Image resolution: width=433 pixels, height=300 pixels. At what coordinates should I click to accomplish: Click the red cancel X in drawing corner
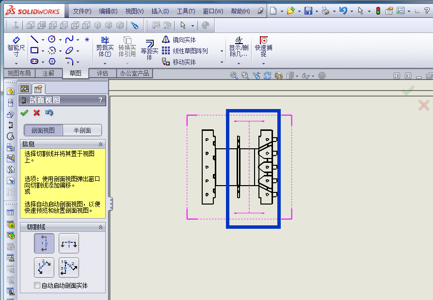[x=424, y=105]
